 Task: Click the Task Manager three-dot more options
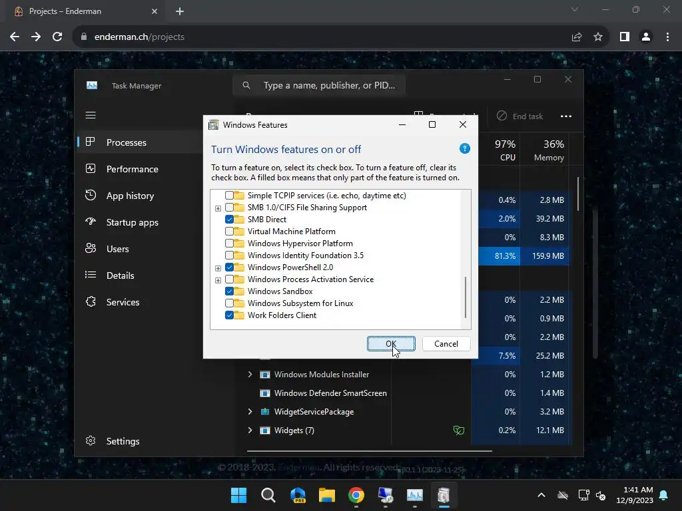click(566, 116)
